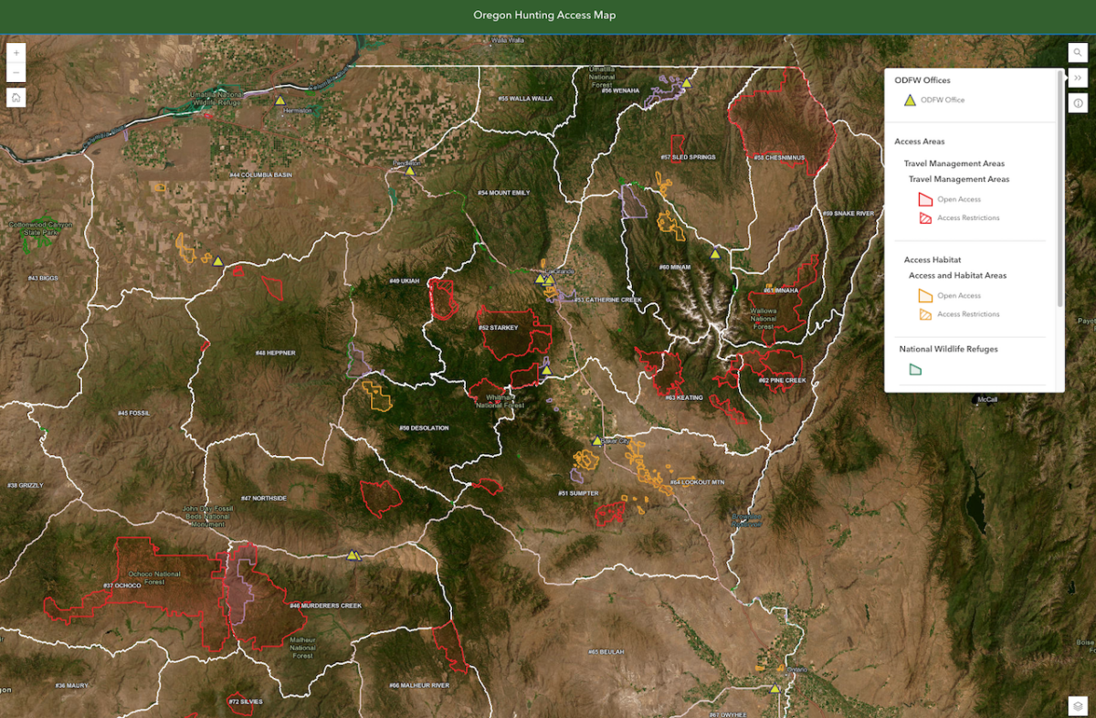The width and height of the screenshot is (1096, 718).
Task: Select the ODFW office marker at Hermiston
Action: click(281, 100)
